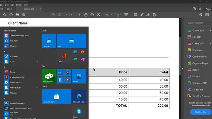Viewport: 212px width, 119px height.
Task: Click the page number input field
Action: pyautogui.click(x=66, y=15)
